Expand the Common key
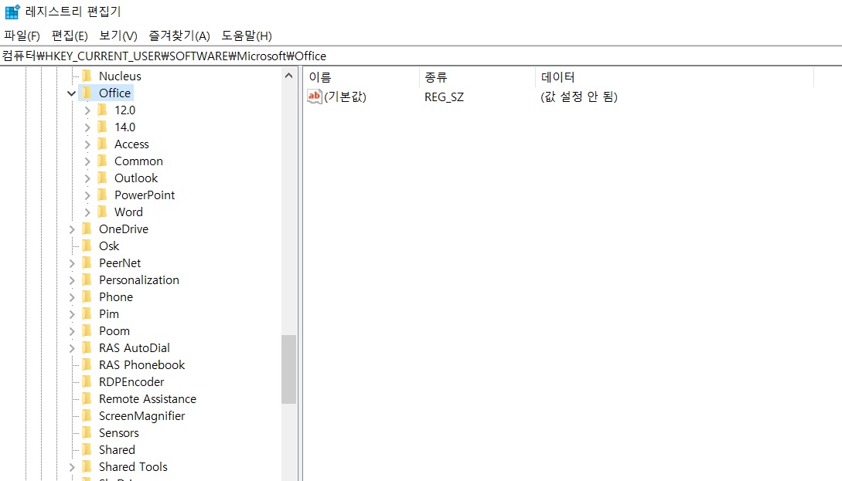Screen dimensions: 842x481 87,161
